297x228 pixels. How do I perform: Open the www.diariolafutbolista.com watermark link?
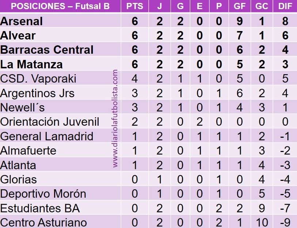pos(115,119)
